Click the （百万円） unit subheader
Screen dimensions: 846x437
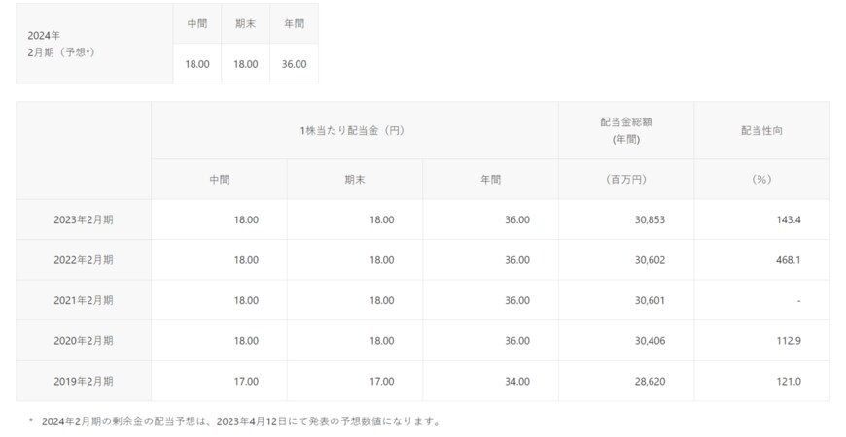pyautogui.click(x=625, y=180)
